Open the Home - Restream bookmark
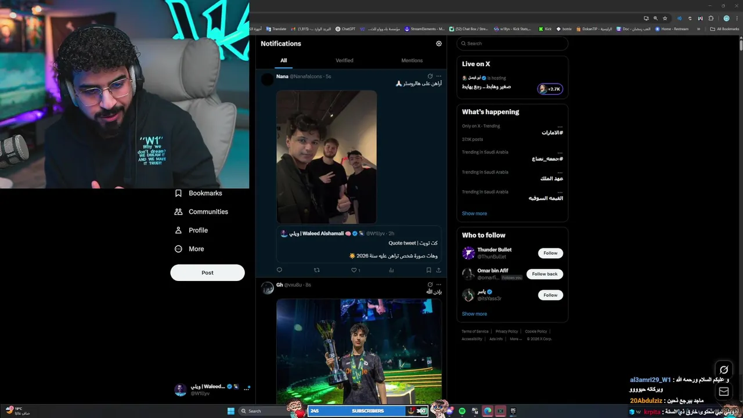The image size is (743, 418). click(x=672, y=29)
